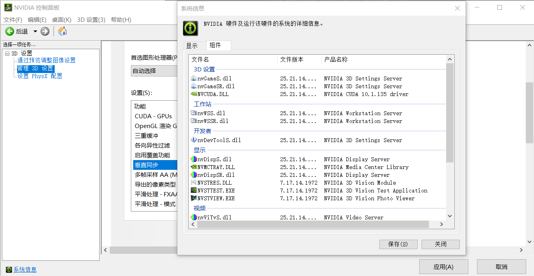Viewport: 534px width, 276px height.
Task: Open the 编辑(E) menu
Action: click(x=37, y=20)
